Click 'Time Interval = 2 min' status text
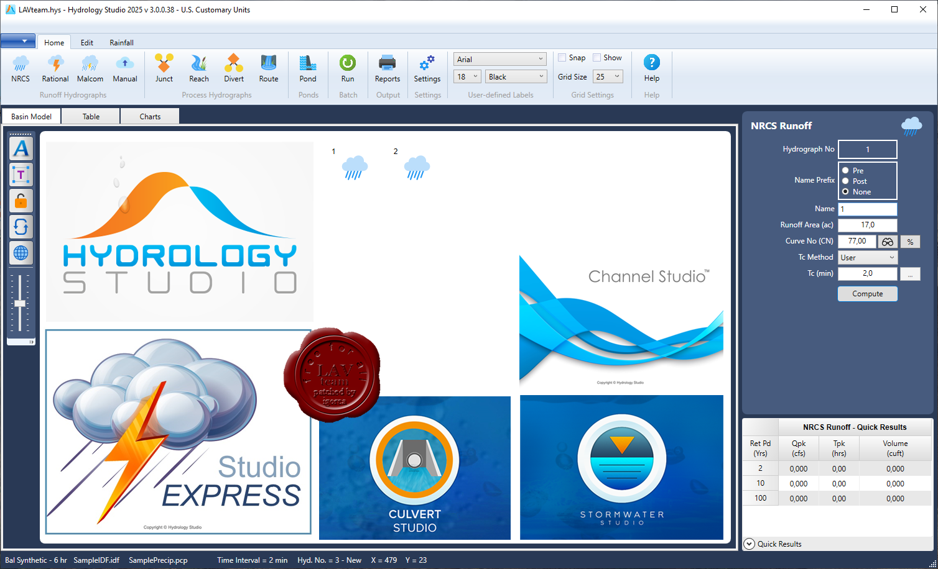Viewport: 938px width, 569px height. tap(253, 560)
